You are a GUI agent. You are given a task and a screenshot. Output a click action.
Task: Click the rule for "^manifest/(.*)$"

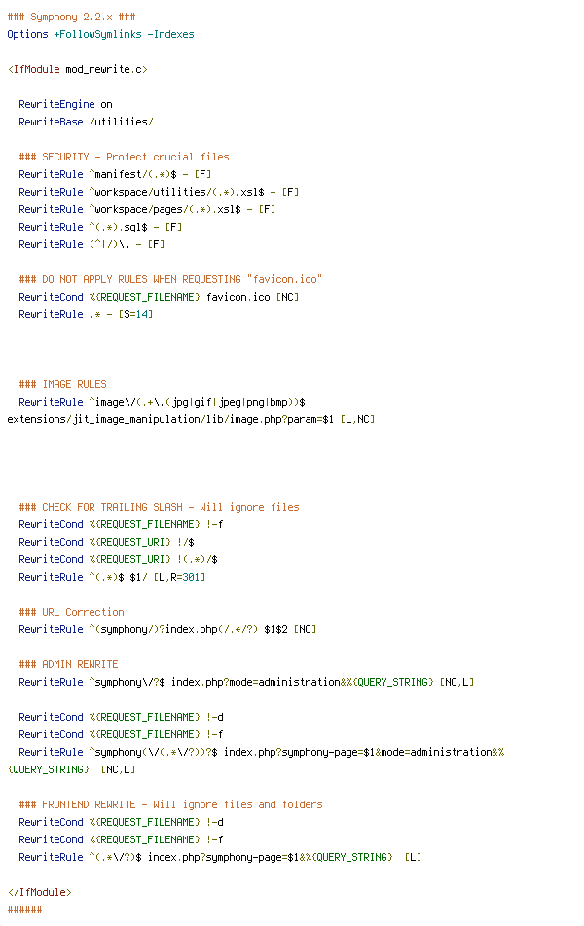[115, 174]
